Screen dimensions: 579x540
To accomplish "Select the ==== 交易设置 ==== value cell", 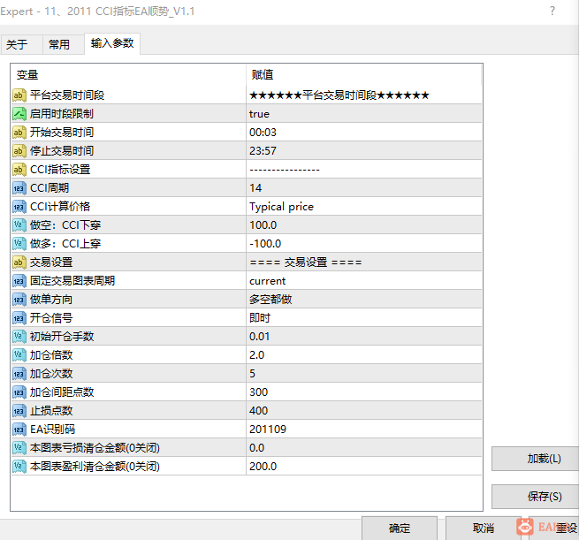I will pyautogui.click(x=363, y=262).
